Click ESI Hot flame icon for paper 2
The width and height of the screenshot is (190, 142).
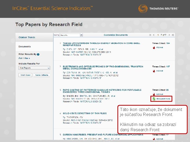(x=154, y=71)
